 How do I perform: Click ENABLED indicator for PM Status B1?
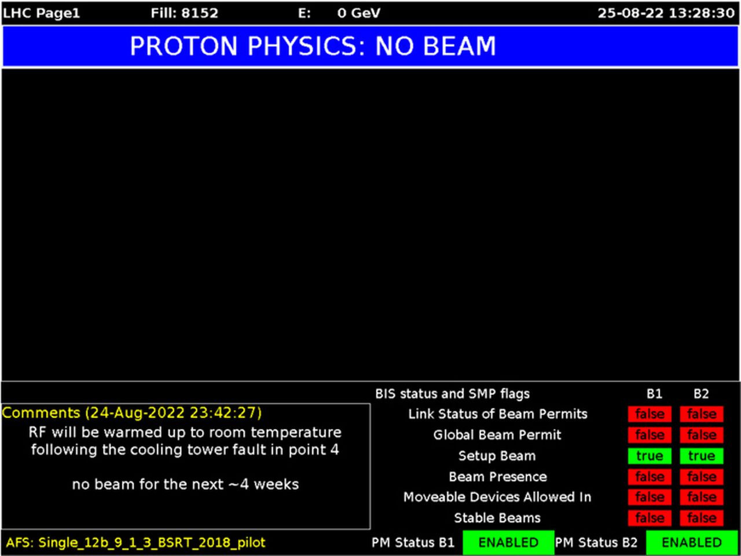tap(508, 543)
